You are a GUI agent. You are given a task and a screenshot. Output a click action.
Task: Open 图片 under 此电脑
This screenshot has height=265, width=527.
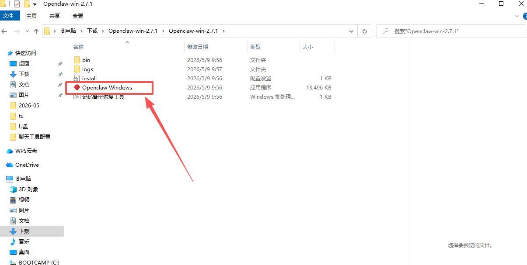(24, 210)
